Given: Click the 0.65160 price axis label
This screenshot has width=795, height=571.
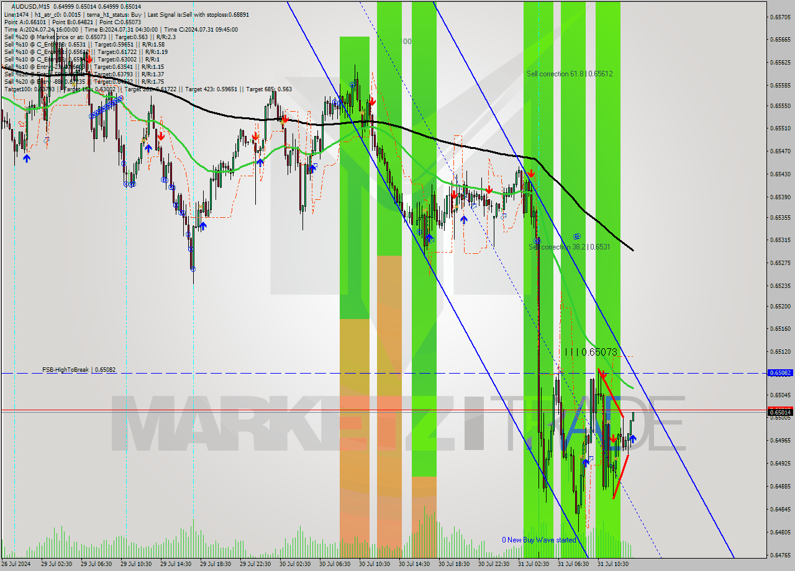Looking at the screenshot, I should 781,329.
